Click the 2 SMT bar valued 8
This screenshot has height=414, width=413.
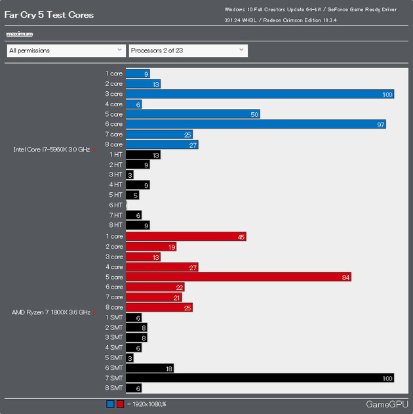click(136, 327)
